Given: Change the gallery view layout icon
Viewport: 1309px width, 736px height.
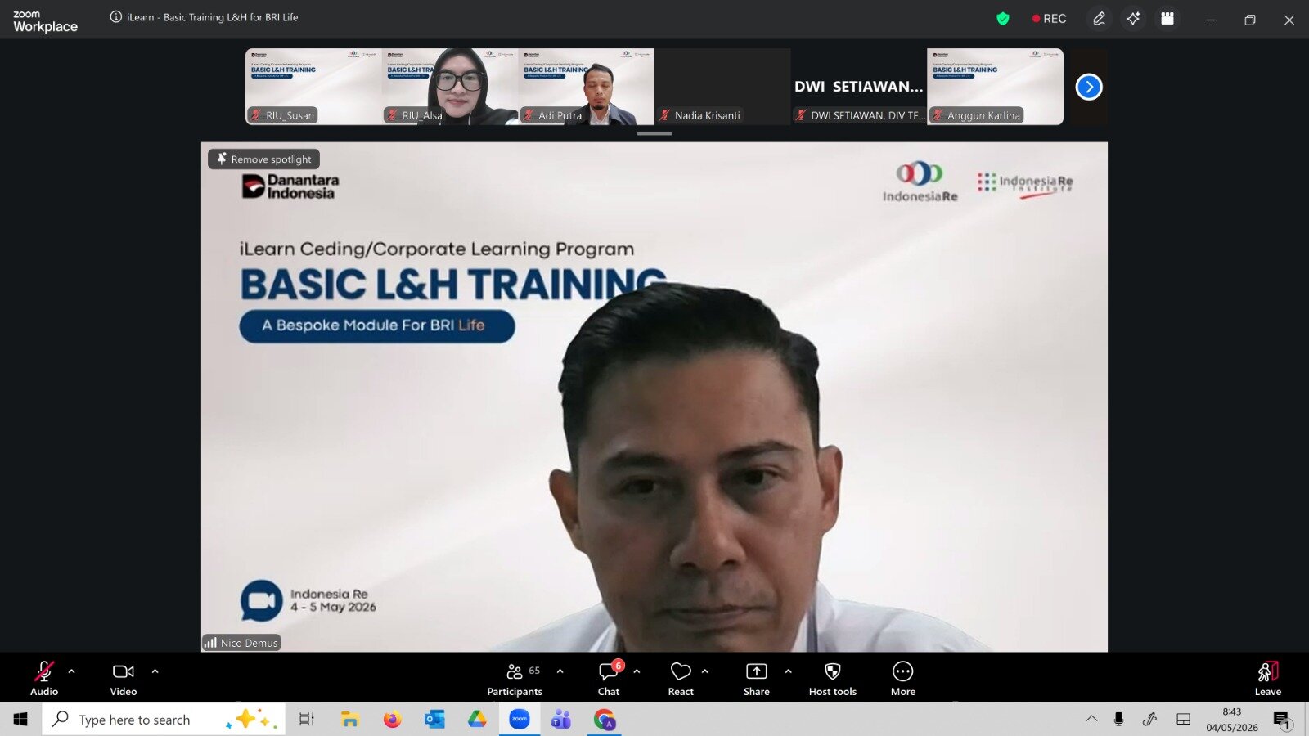Looking at the screenshot, I should tap(1167, 19).
